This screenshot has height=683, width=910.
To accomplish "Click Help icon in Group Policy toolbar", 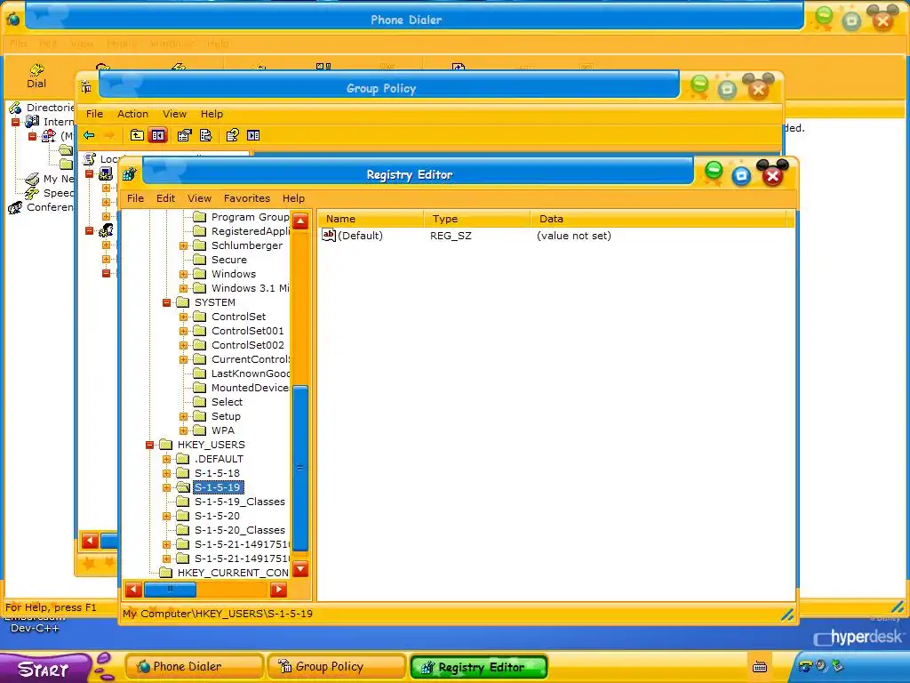I will click(232, 135).
